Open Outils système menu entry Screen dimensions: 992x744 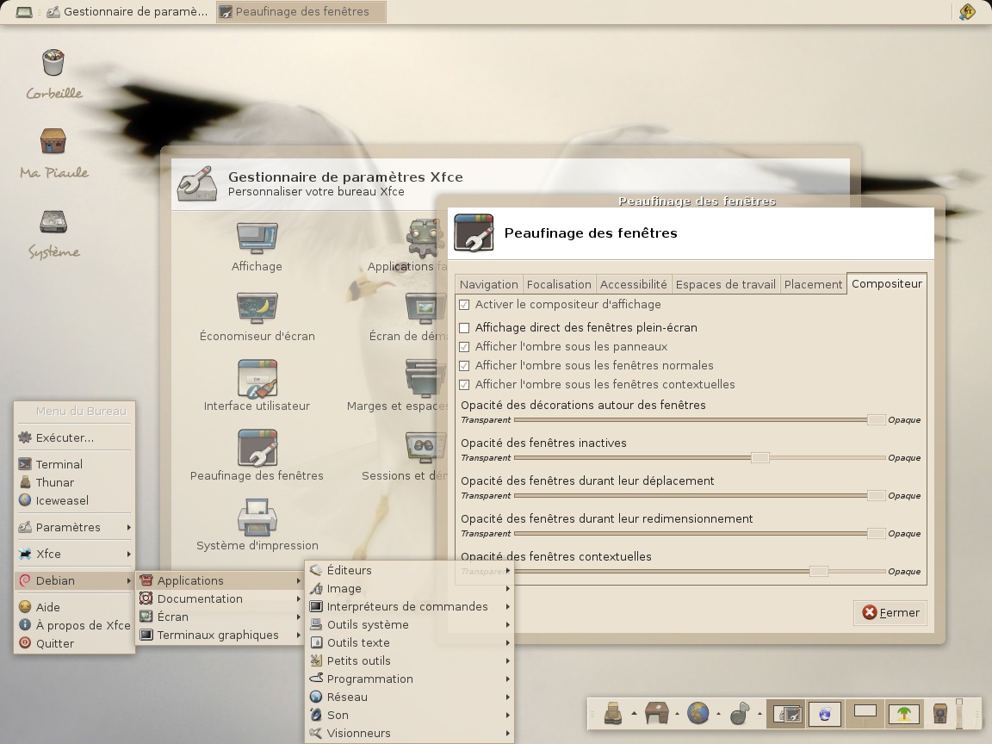(410, 624)
